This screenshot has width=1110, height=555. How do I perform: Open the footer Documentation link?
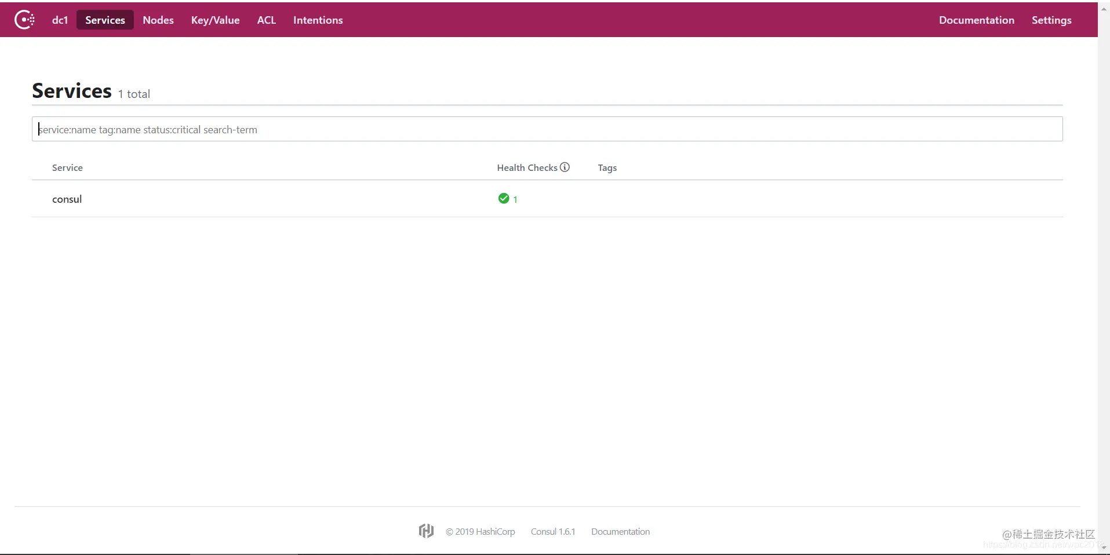(x=621, y=531)
